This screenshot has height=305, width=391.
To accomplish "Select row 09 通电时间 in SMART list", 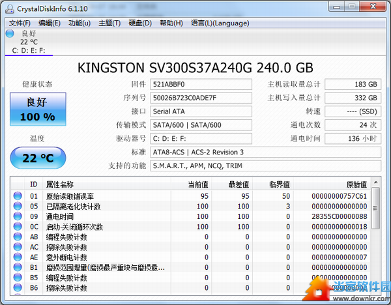I will tap(191, 216).
